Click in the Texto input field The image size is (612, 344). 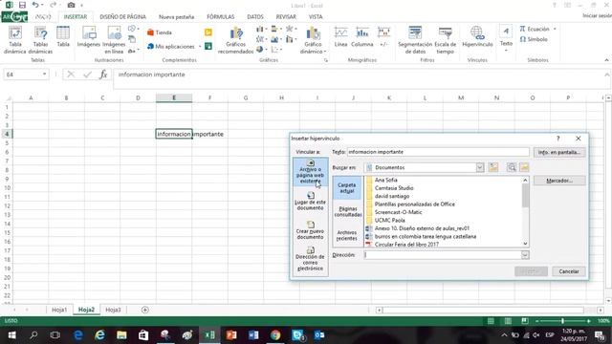(438, 152)
